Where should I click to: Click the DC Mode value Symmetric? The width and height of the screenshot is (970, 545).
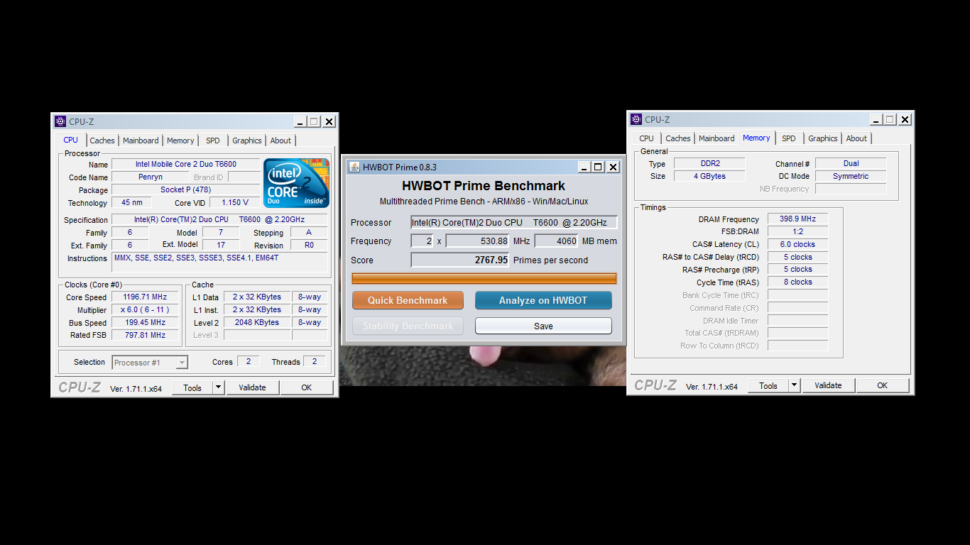pyautogui.click(x=851, y=177)
